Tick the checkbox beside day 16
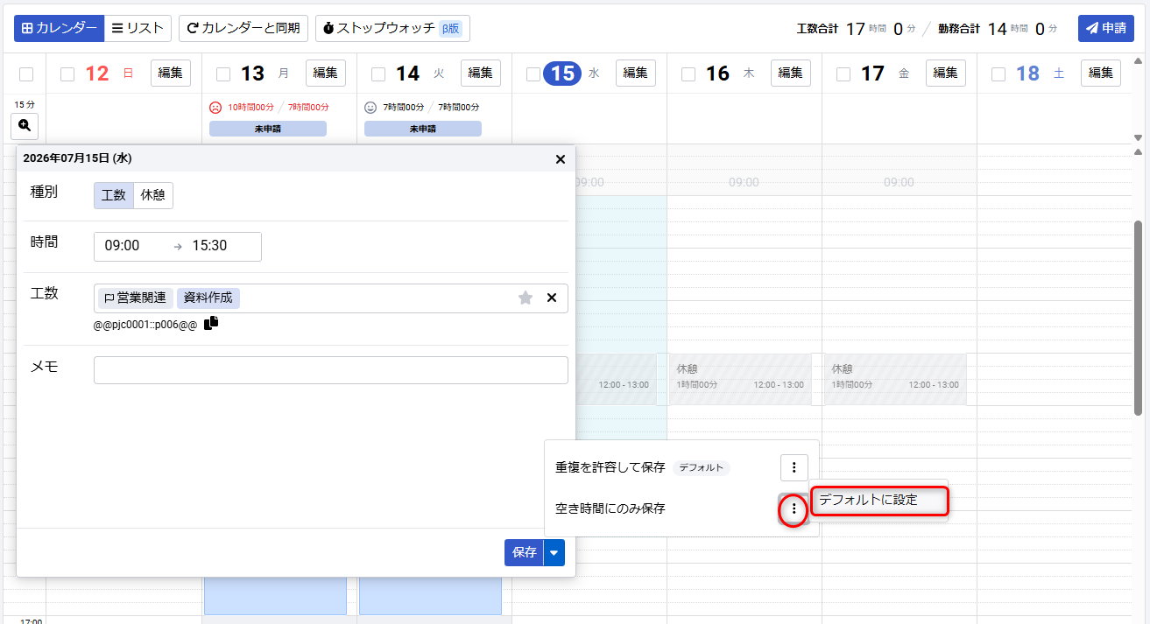 pos(688,74)
